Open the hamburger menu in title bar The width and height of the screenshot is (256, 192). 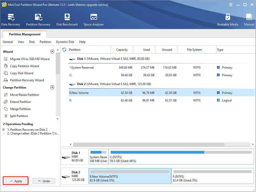pyautogui.click(x=231, y=5)
